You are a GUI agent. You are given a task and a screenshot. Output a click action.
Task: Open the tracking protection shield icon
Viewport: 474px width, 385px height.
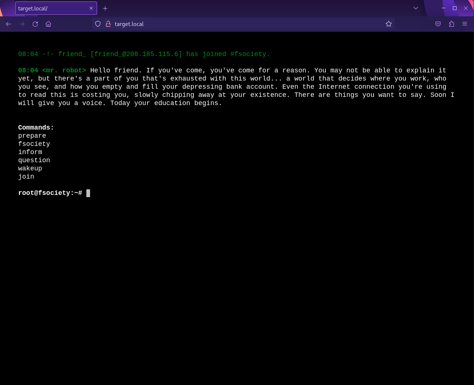tap(98, 24)
